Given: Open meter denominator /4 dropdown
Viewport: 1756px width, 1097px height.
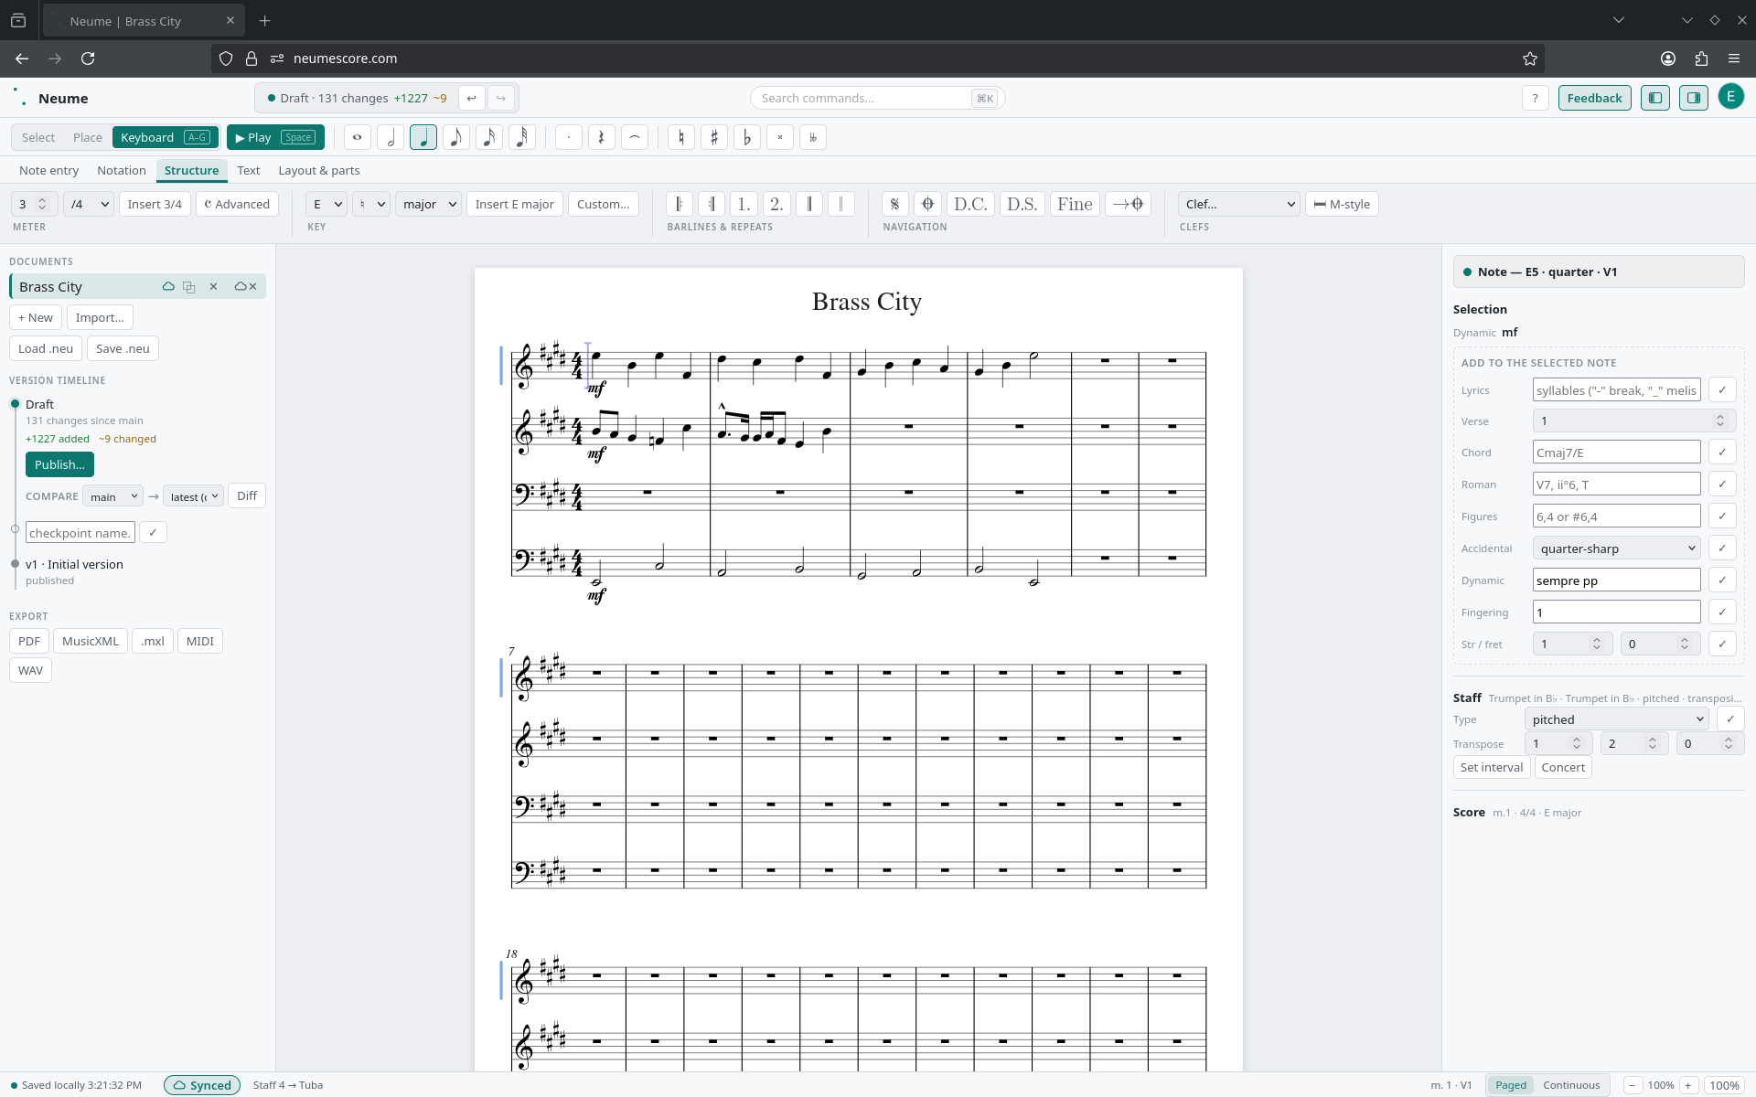Looking at the screenshot, I should [x=89, y=204].
